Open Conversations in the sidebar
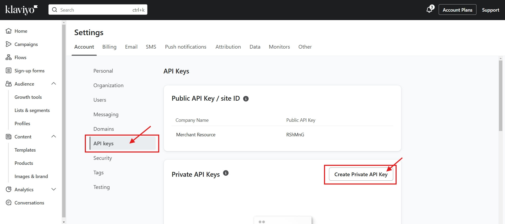 tap(29, 203)
